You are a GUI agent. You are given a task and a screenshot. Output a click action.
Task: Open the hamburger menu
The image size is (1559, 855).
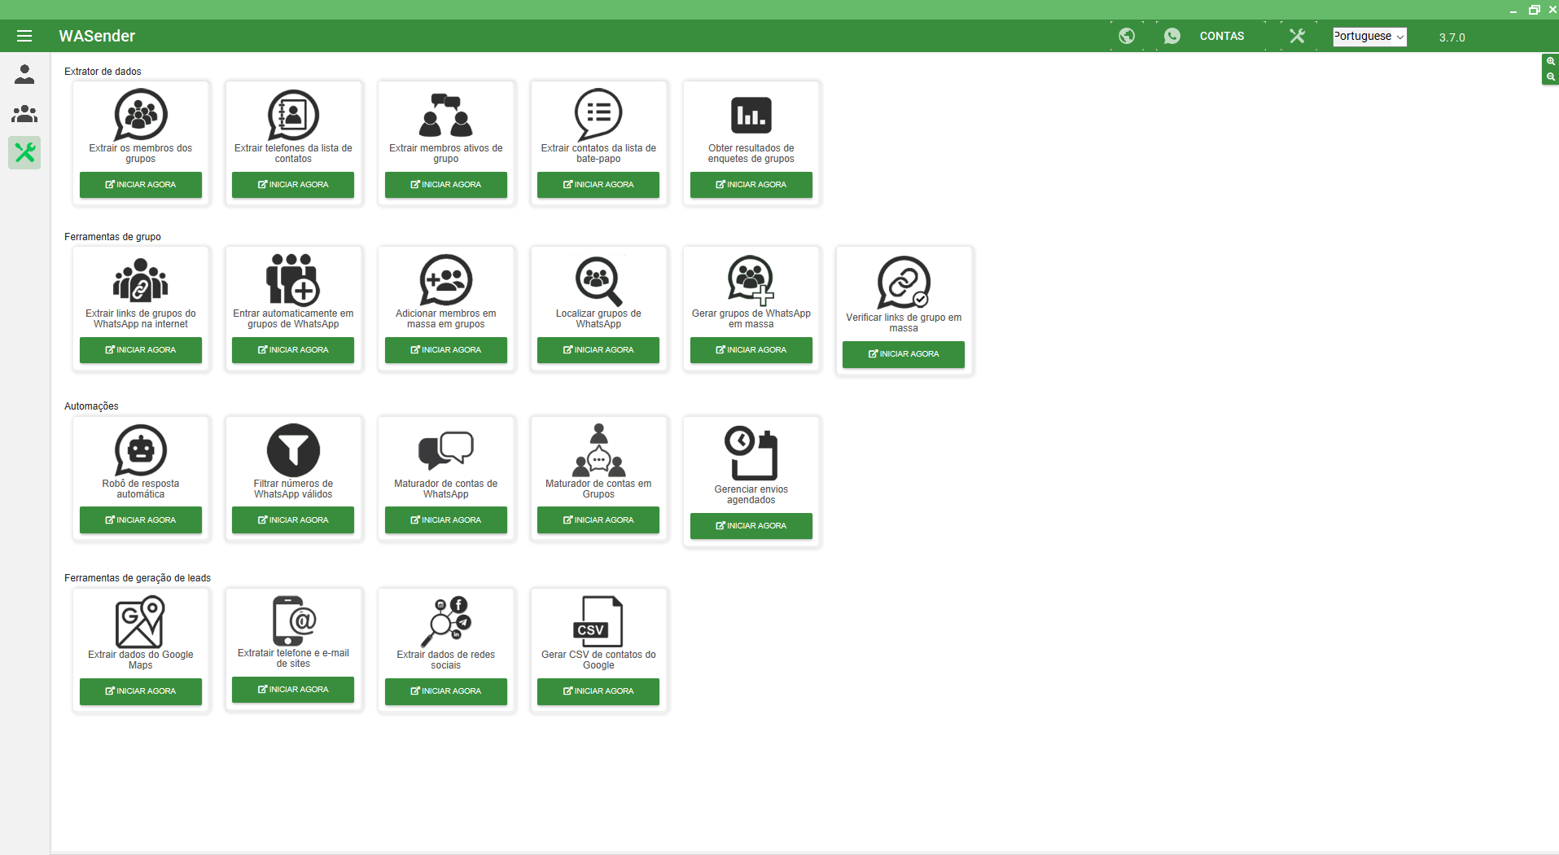coord(24,36)
